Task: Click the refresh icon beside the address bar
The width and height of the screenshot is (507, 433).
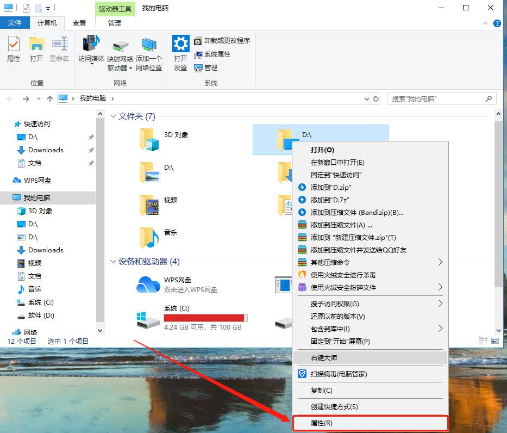Action: click(377, 98)
